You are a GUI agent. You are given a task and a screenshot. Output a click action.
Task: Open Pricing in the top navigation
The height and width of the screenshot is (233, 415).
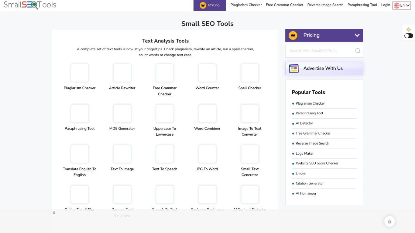point(210,5)
